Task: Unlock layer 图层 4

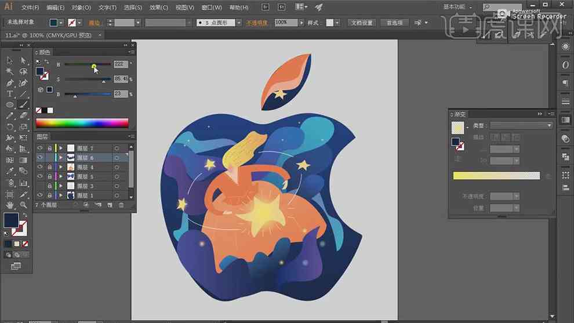Action: 49,167
